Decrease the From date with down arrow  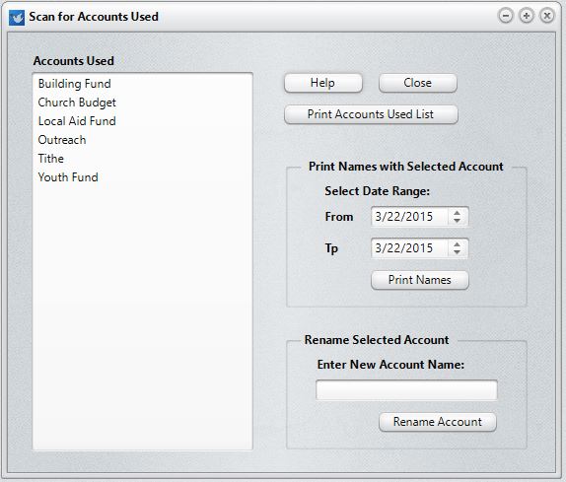pyautogui.click(x=457, y=221)
